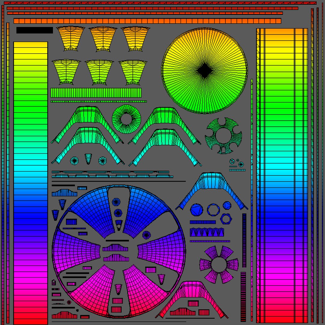
Task: Select the lower-right cyan arch island
Action: pyautogui.click(x=165, y=148)
